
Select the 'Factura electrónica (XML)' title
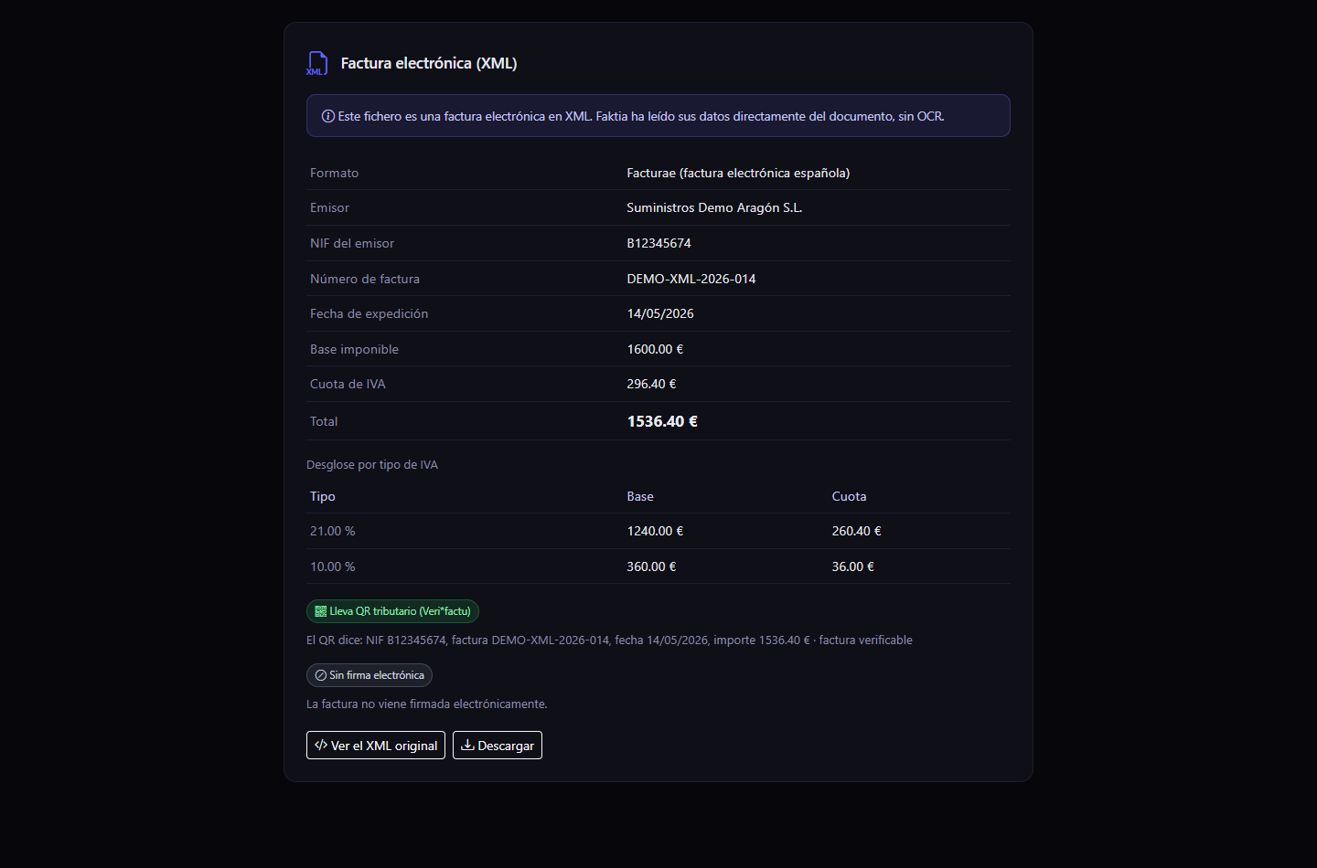pyautogui.click(x=429, y=63)
